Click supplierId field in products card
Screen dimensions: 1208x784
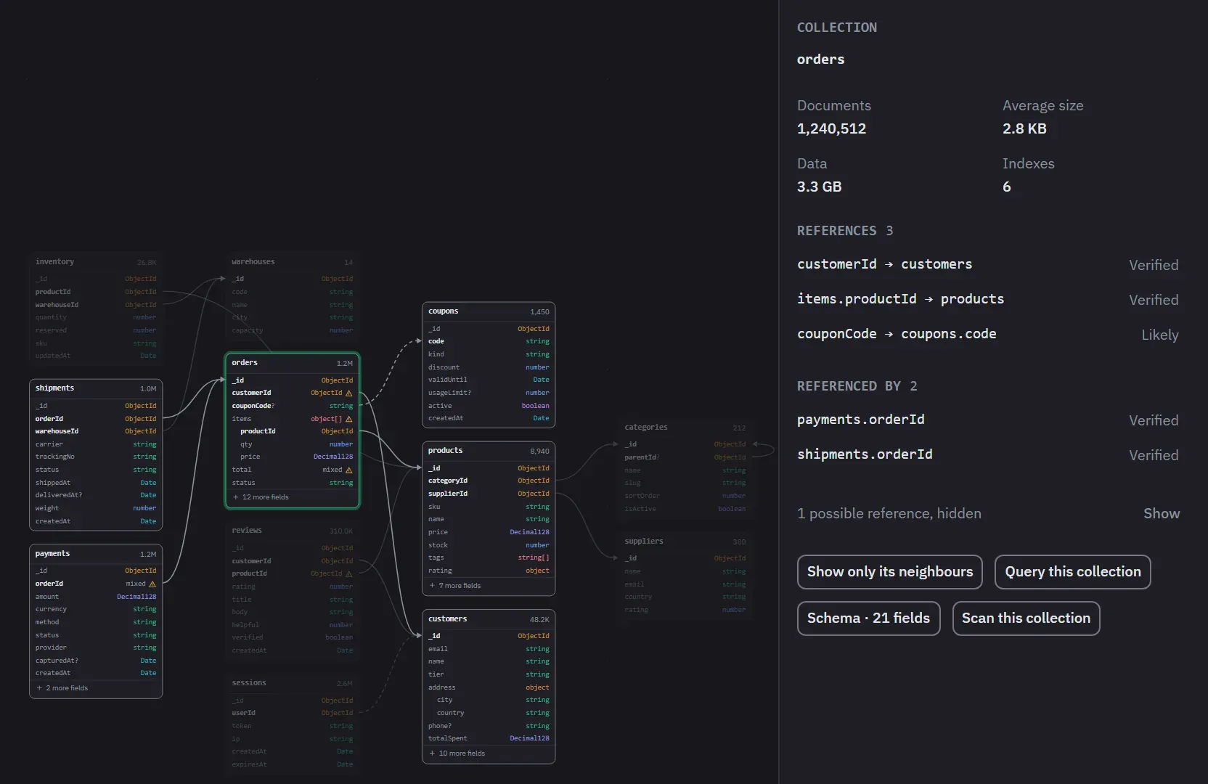pos(489,494)
